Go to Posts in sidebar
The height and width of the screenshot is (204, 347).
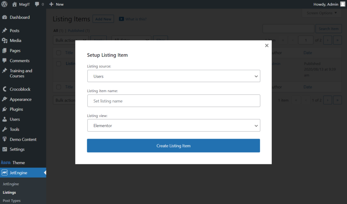[15, 30]
